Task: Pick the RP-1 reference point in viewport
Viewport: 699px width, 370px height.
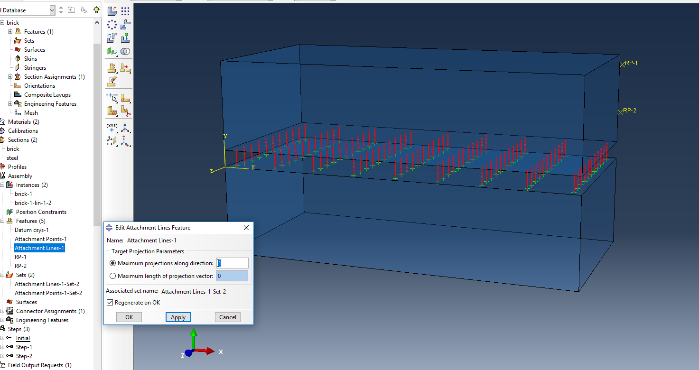Action: pos(623,64)
